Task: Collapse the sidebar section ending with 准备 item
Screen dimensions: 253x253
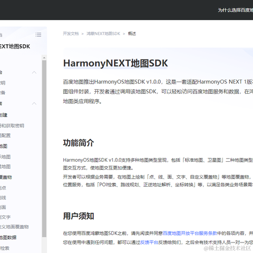Action: click(34, 72)
